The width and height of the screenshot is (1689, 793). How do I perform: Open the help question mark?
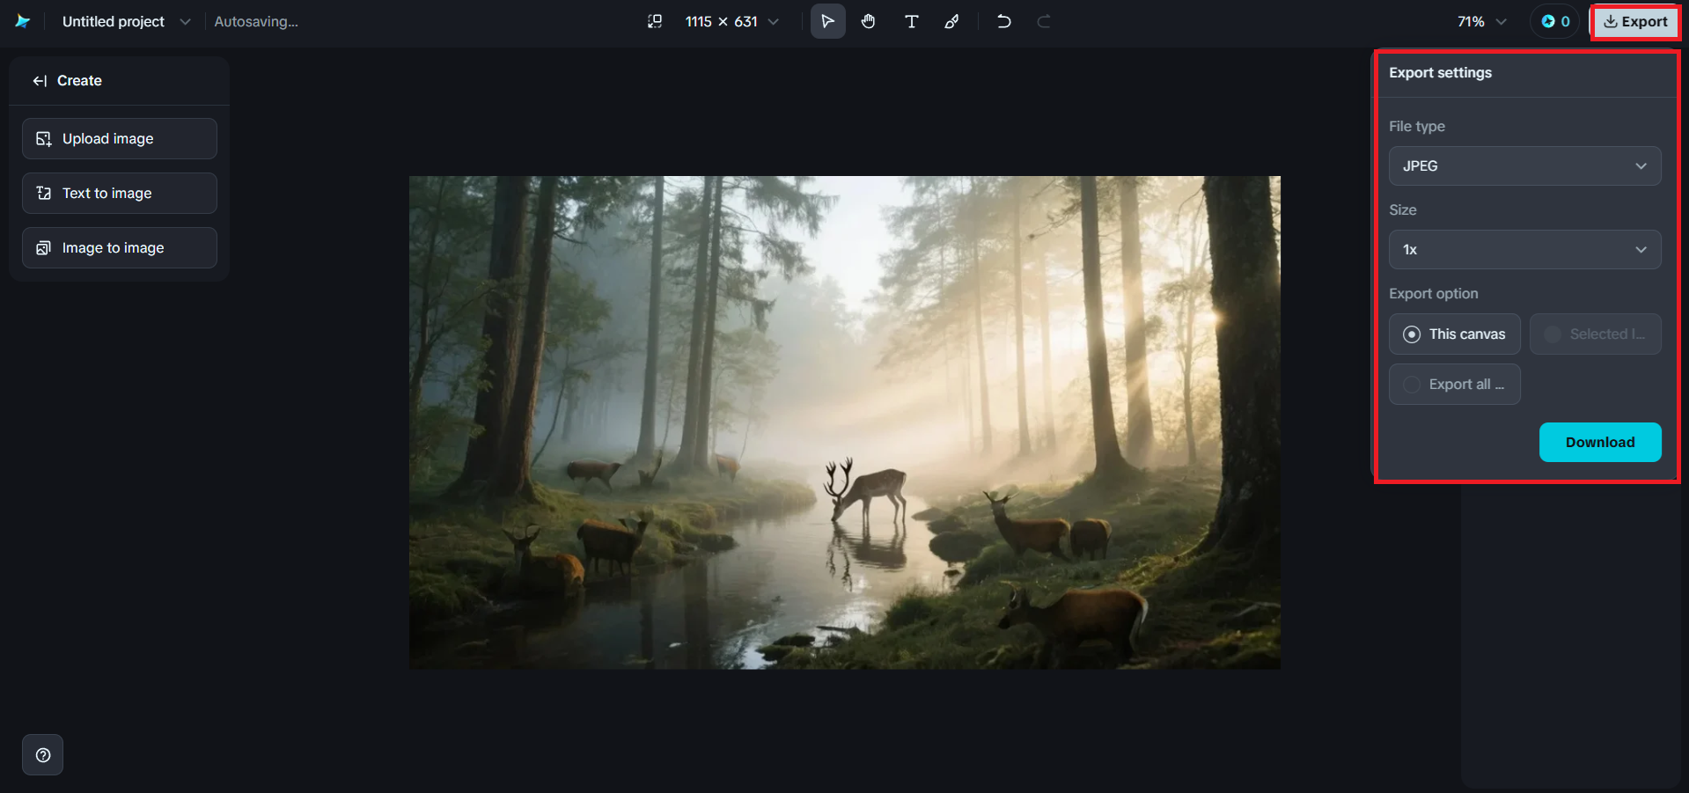pyautogui.click(x=41, y=754)
